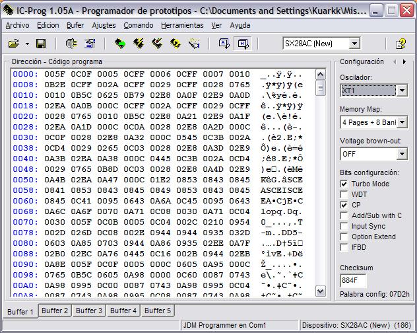
Task: Click the Open file folder icon
Action: tap(13, 44)
